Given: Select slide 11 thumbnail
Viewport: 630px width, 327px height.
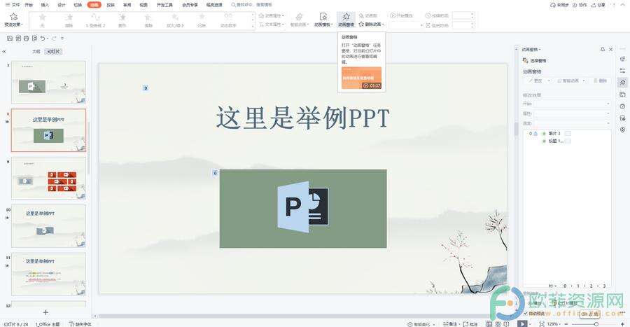Looking at the screenshot, I should [x=48, y=274].
